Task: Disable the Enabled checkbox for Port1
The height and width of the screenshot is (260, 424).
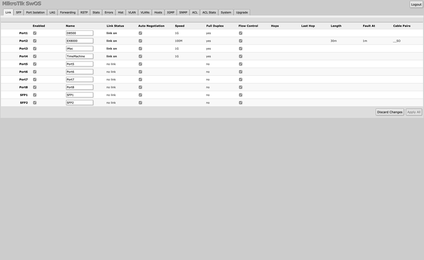Action: 34,33
